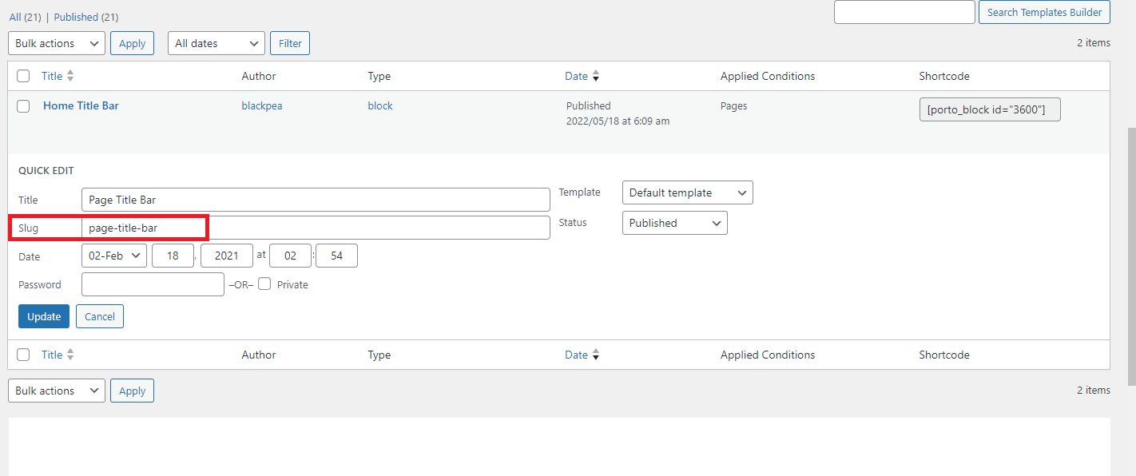Click the Title column sort arrows in header
This screenshot has width=1136, height=476.
tap(70, 76)
